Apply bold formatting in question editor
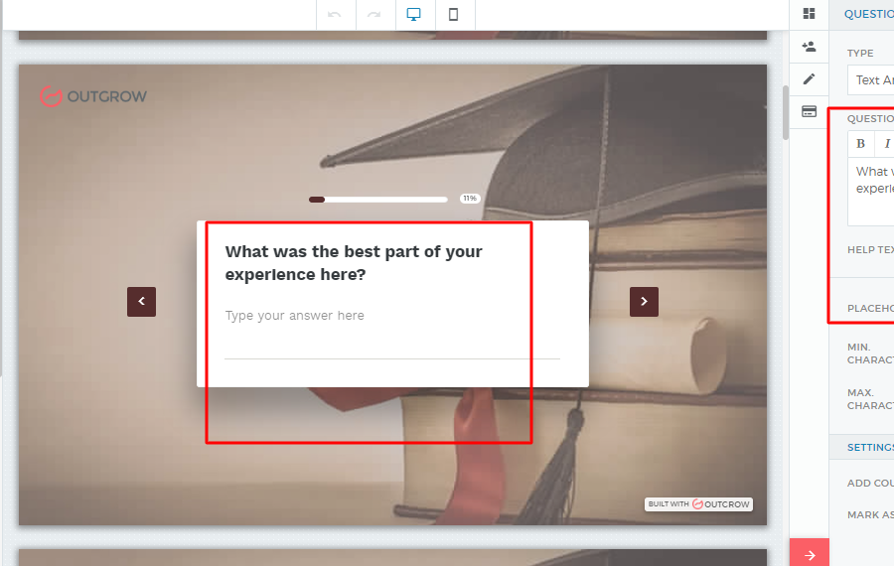 tap(860, 144)
